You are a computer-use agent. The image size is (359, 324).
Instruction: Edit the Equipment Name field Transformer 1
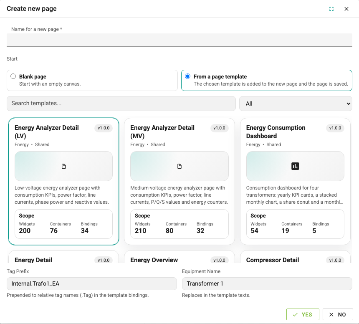pos(267,283)
